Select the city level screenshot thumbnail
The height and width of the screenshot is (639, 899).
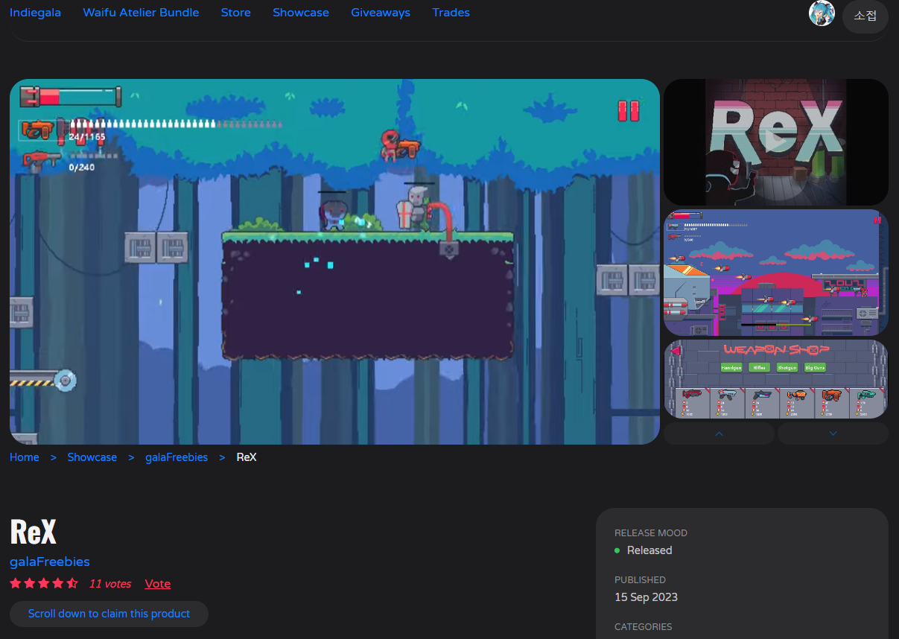point(776,273)
